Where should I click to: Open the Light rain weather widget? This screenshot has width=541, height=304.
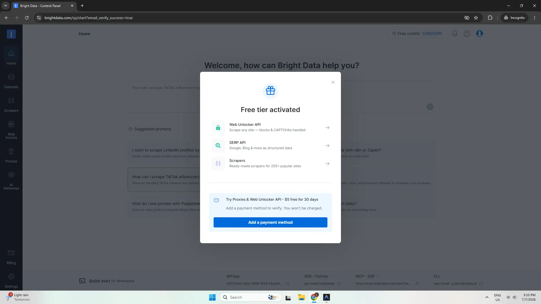(x=18, y=297)
